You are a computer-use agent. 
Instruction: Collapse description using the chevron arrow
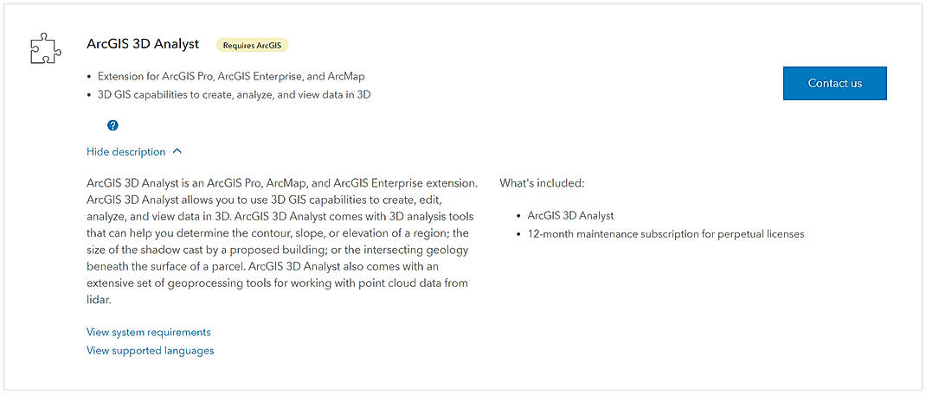click(x=177, y=151)
